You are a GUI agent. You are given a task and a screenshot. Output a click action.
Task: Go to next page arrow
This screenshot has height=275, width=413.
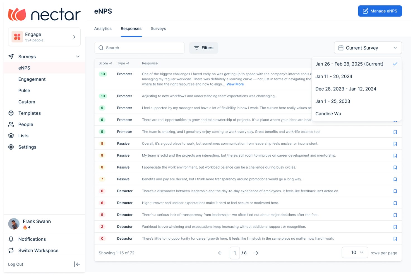[x=256, y=253]
